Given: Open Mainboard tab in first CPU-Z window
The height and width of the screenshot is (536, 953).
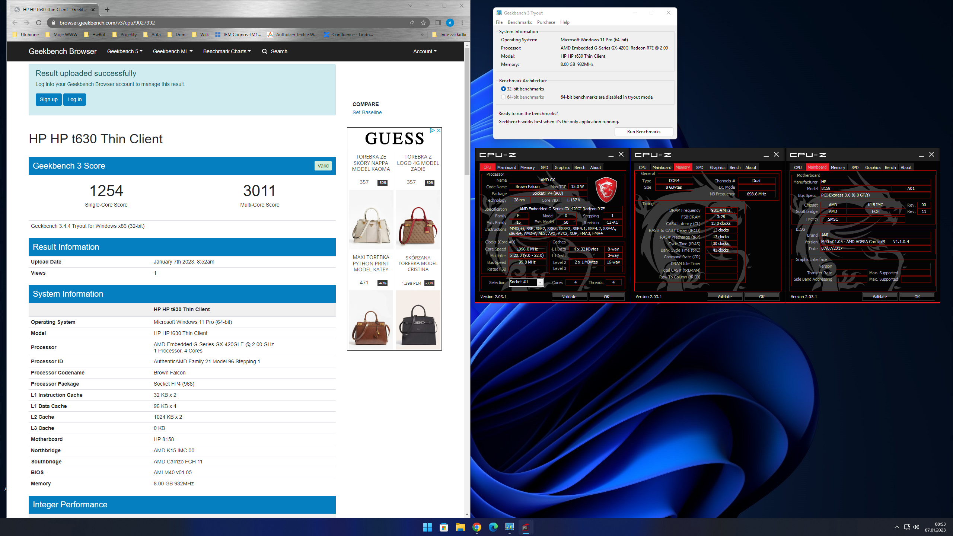Looking at the screenshot, I should coord(507,167).
